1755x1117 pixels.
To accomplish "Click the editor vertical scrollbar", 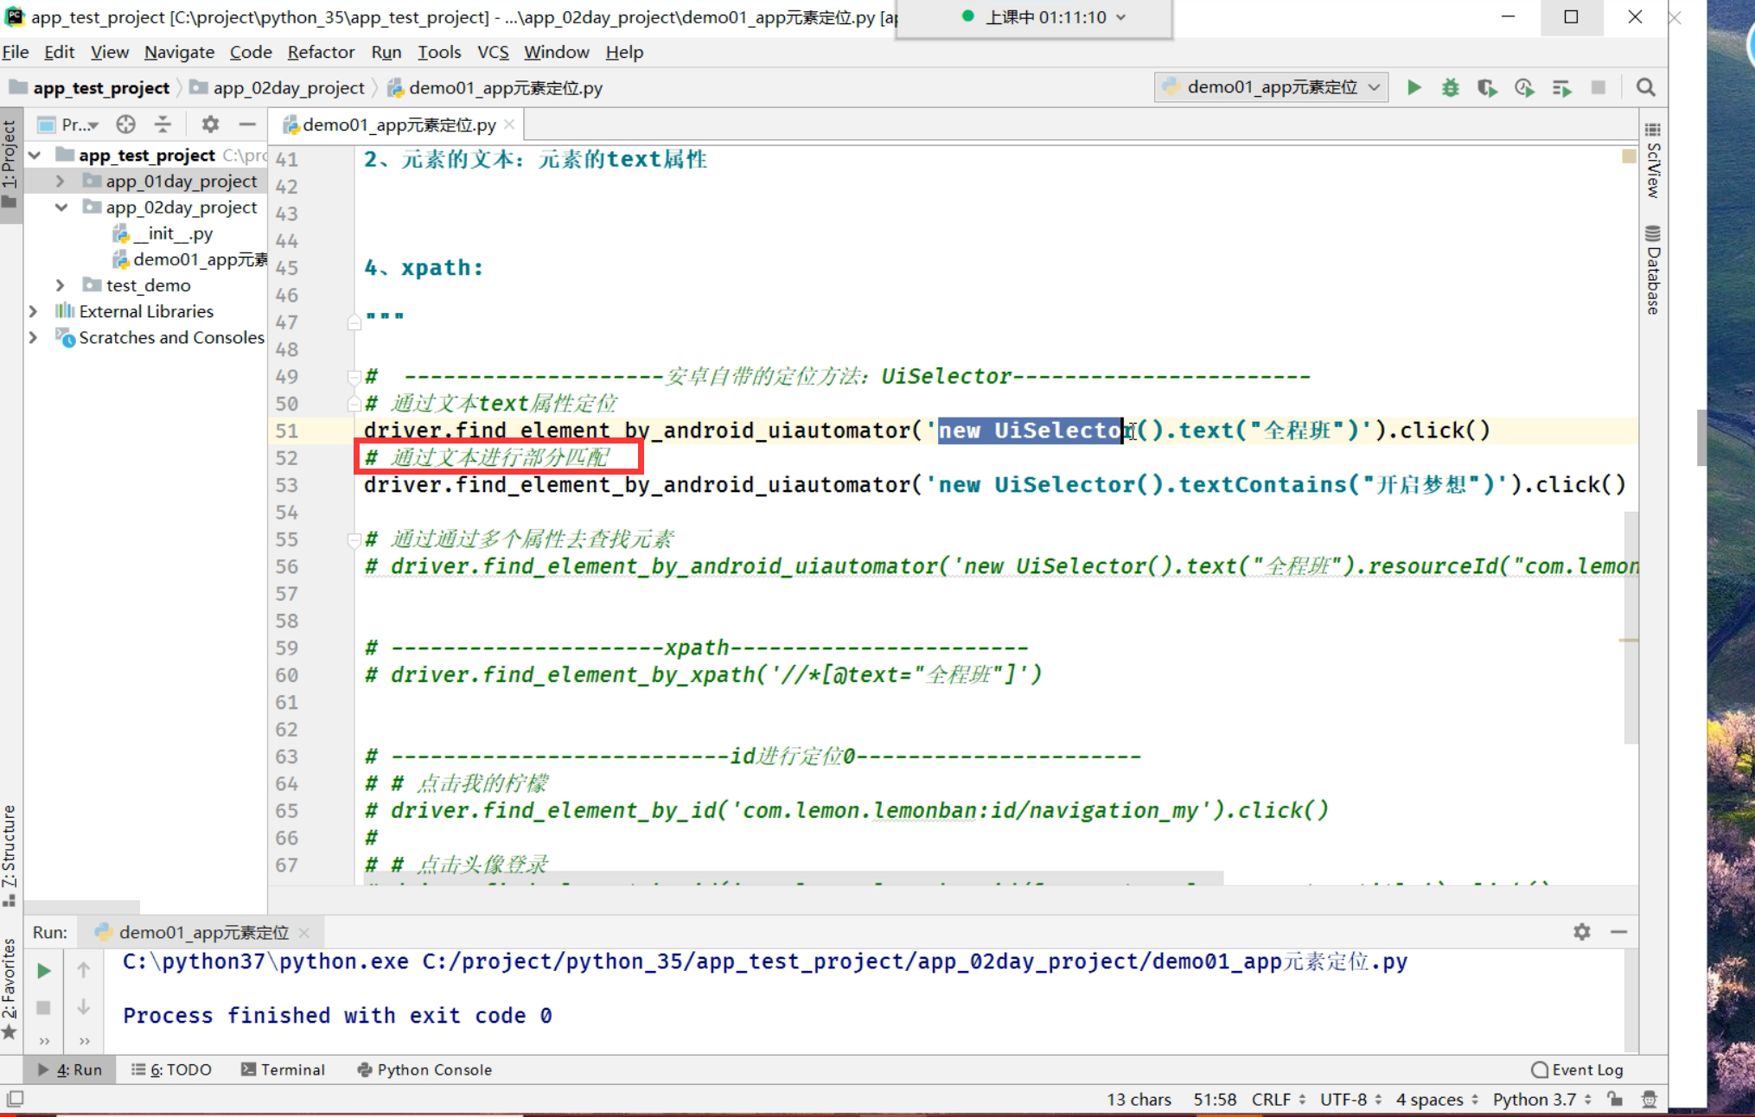I will 1631,627.
